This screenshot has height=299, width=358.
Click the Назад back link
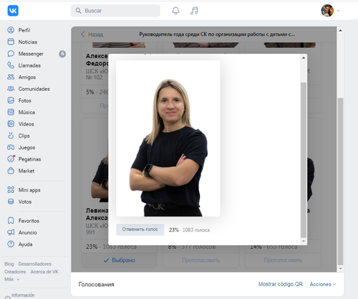click(x=92, y=34)
